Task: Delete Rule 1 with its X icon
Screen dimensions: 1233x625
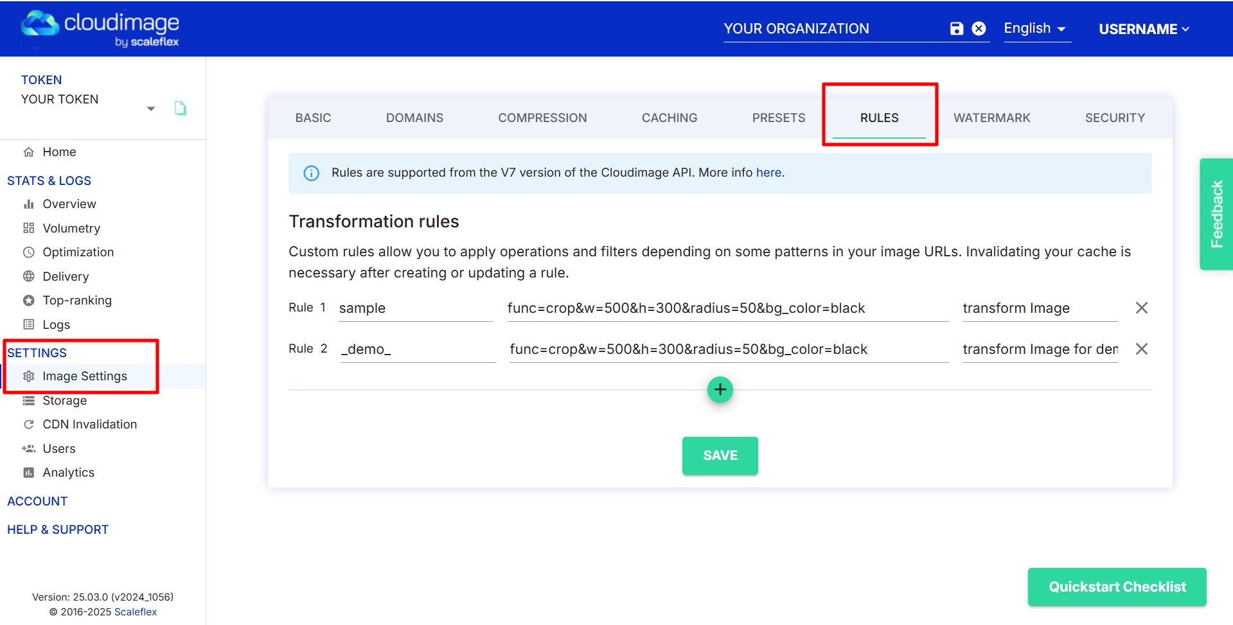Action: (1141, 308)
